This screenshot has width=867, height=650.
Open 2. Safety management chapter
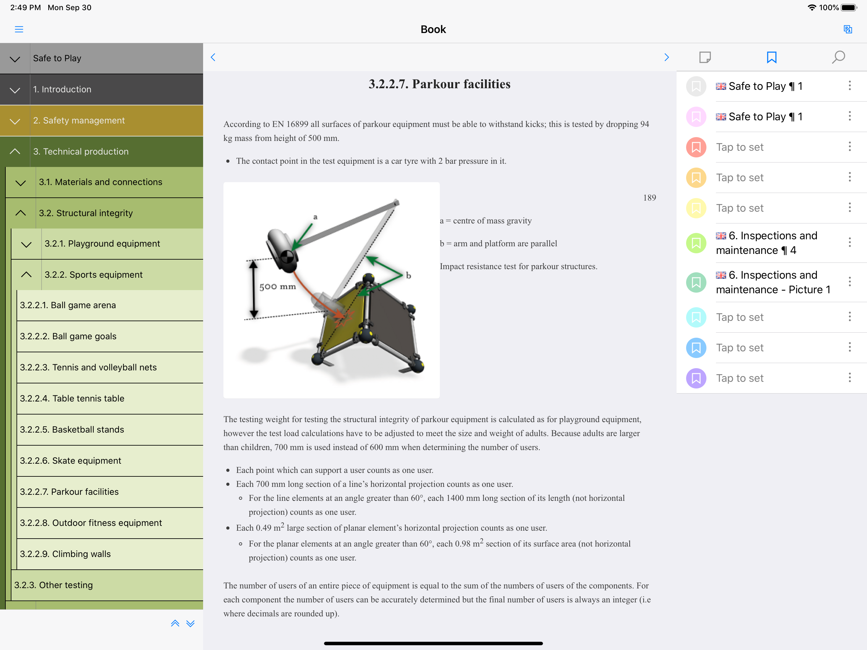[x=79, y=121]
